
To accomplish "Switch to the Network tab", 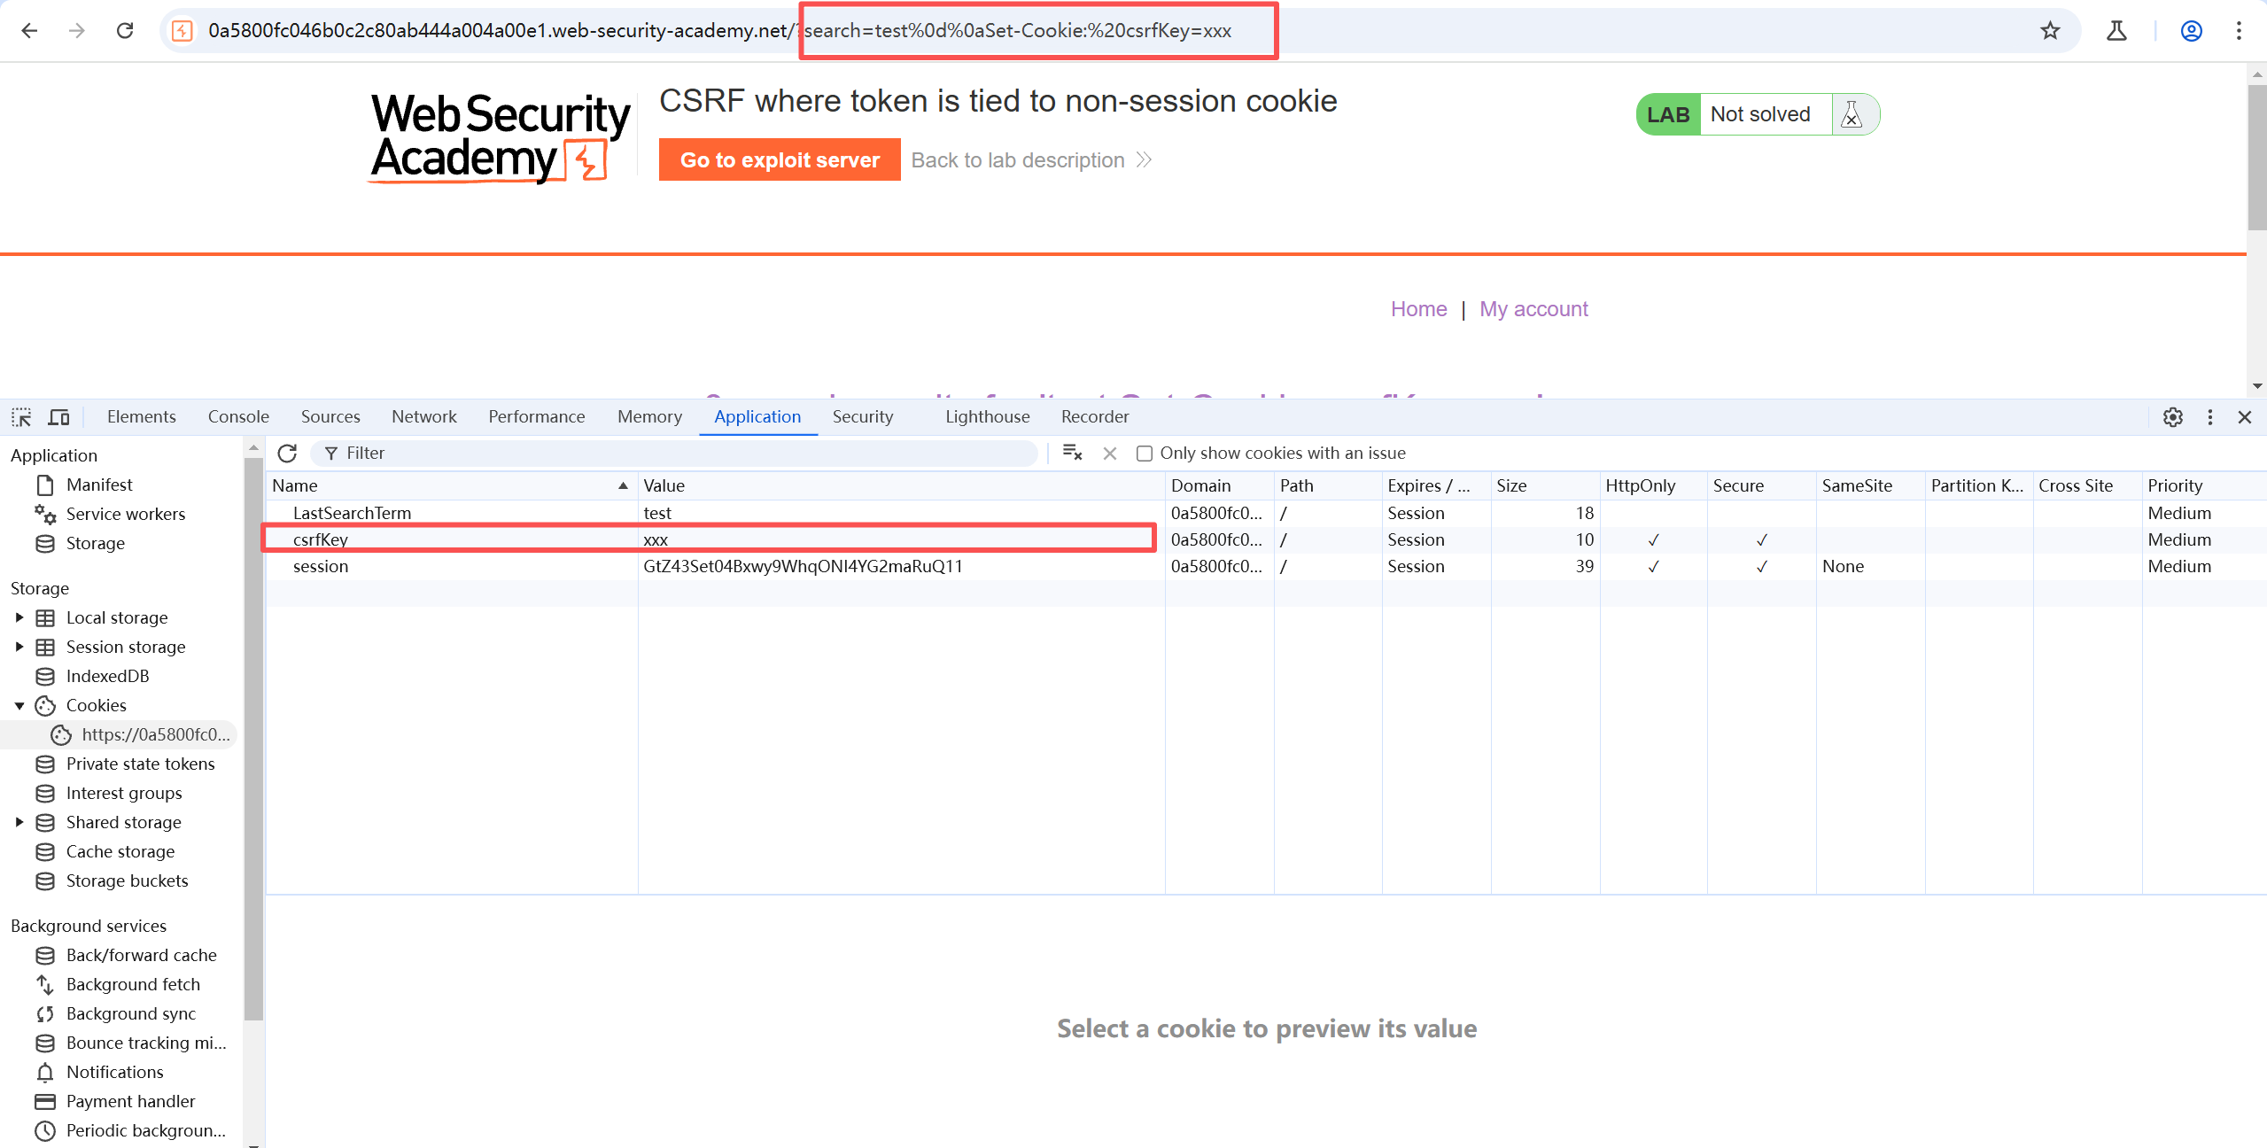I will 423,417.
